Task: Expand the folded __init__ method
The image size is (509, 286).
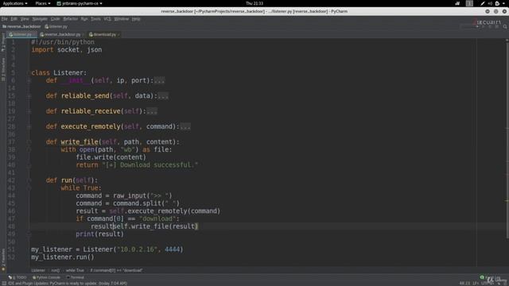Action: 29,80
